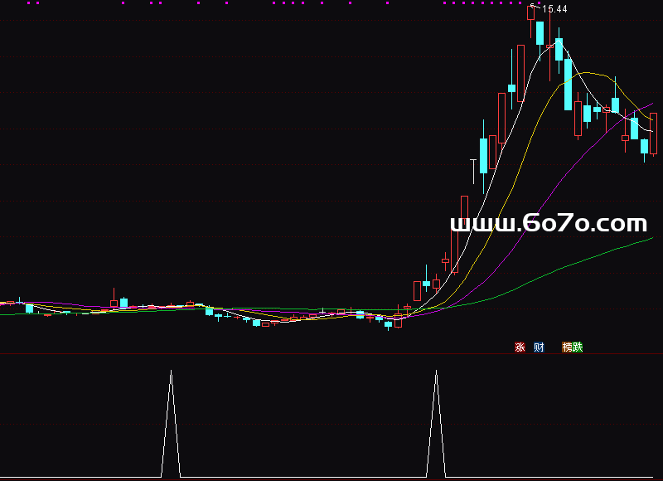Select the tall hollow red candle at the flat base end

(398, 320)
